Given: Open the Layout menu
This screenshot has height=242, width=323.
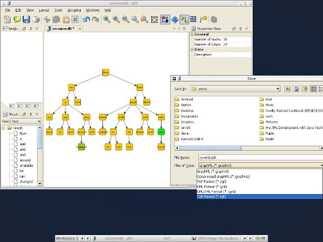Looking at the screenshot, I should click(44, 10).
